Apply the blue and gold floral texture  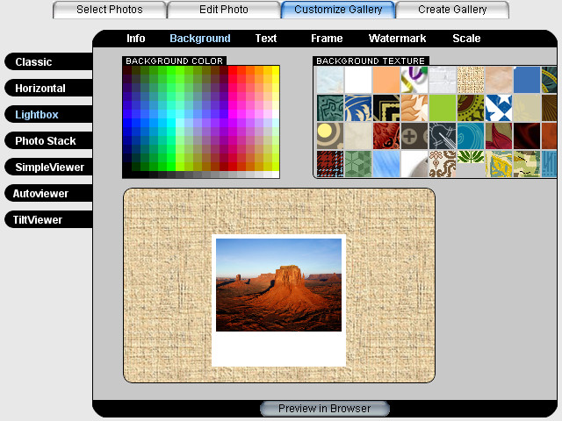(x=358, y=108)
